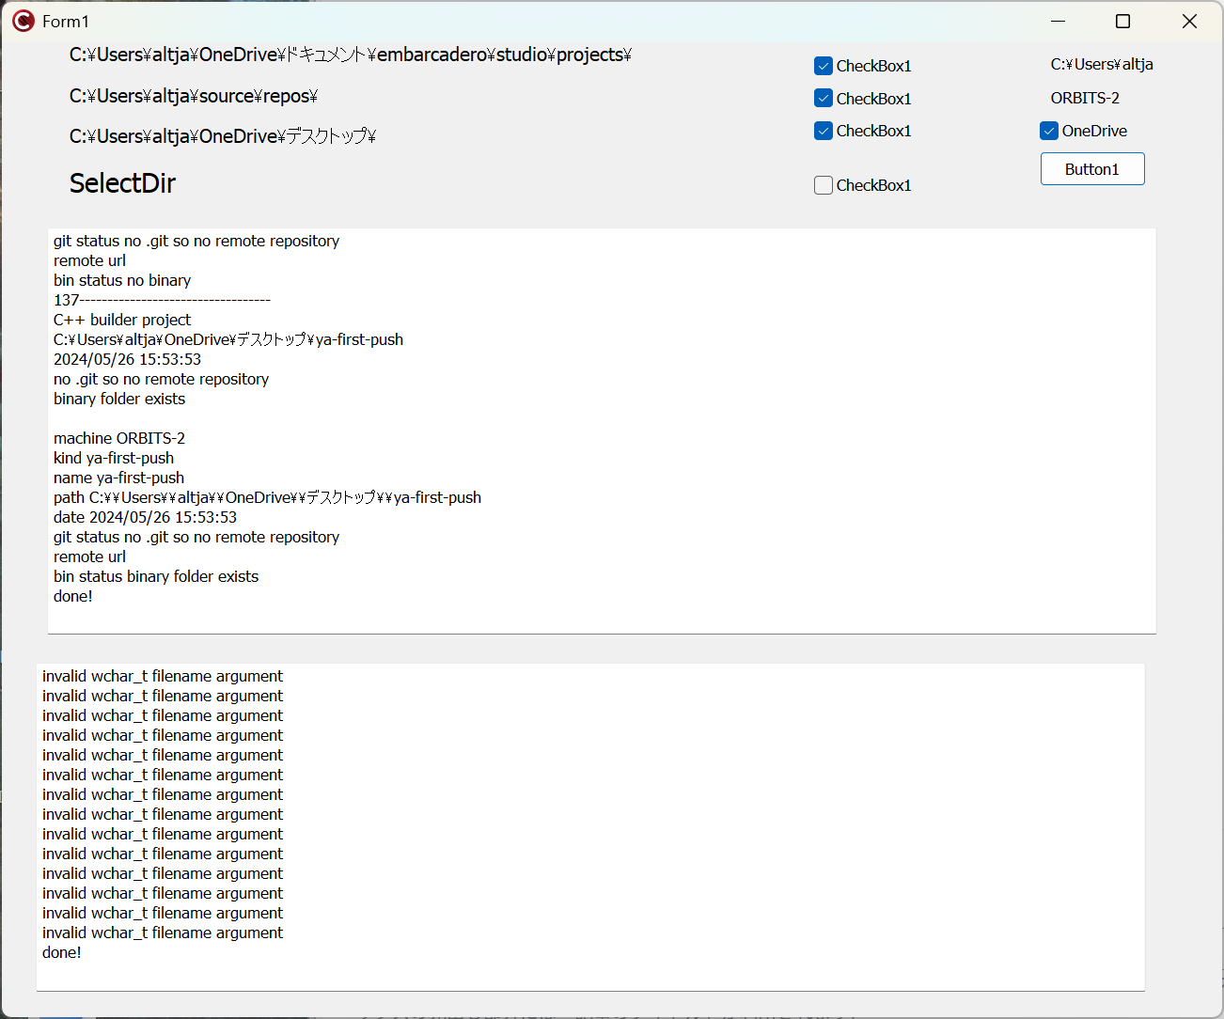The width and height of the screenshot is (1224, 1019).
Task: Select the source\repos path label
Action: [x=193, y=96]
